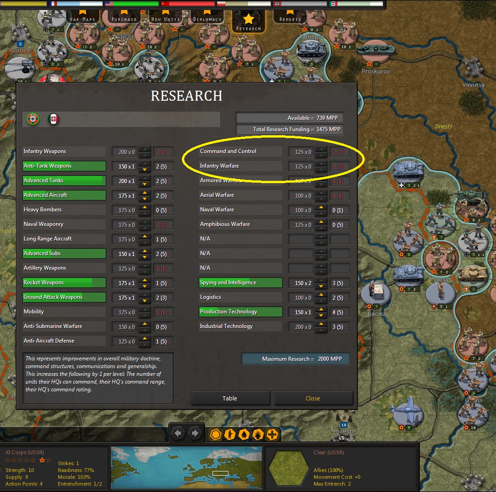Screen dimensions: 496x492
Task: Go to previous unit with left arrow
Action: tap(178, 434)
